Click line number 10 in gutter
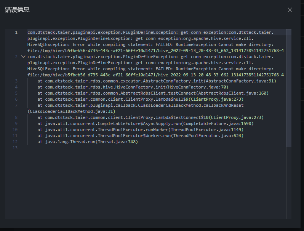The width and height of the screenshot is (304, 231). (x=15, y=130)
